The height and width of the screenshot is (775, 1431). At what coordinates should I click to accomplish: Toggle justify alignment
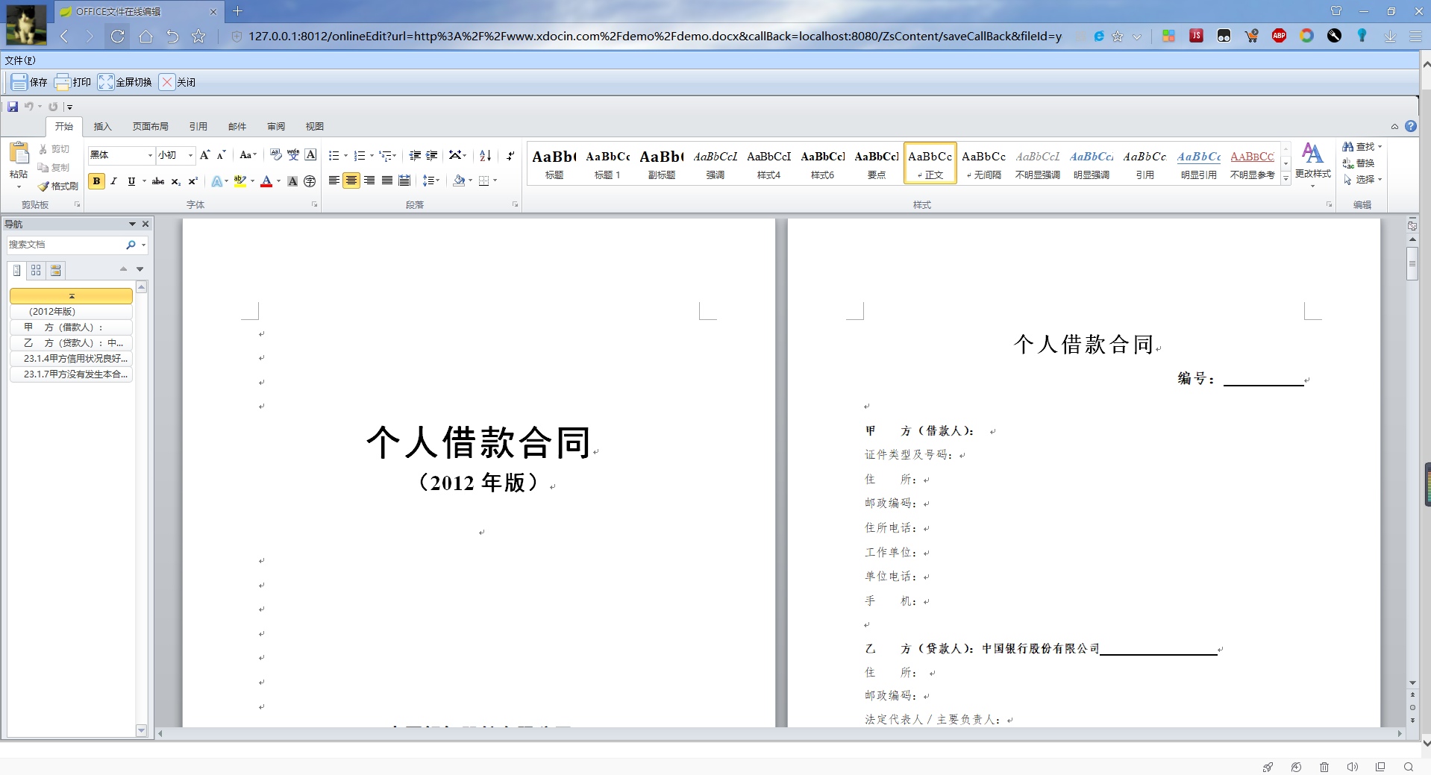pyautogui.click(x=387, y=181)
